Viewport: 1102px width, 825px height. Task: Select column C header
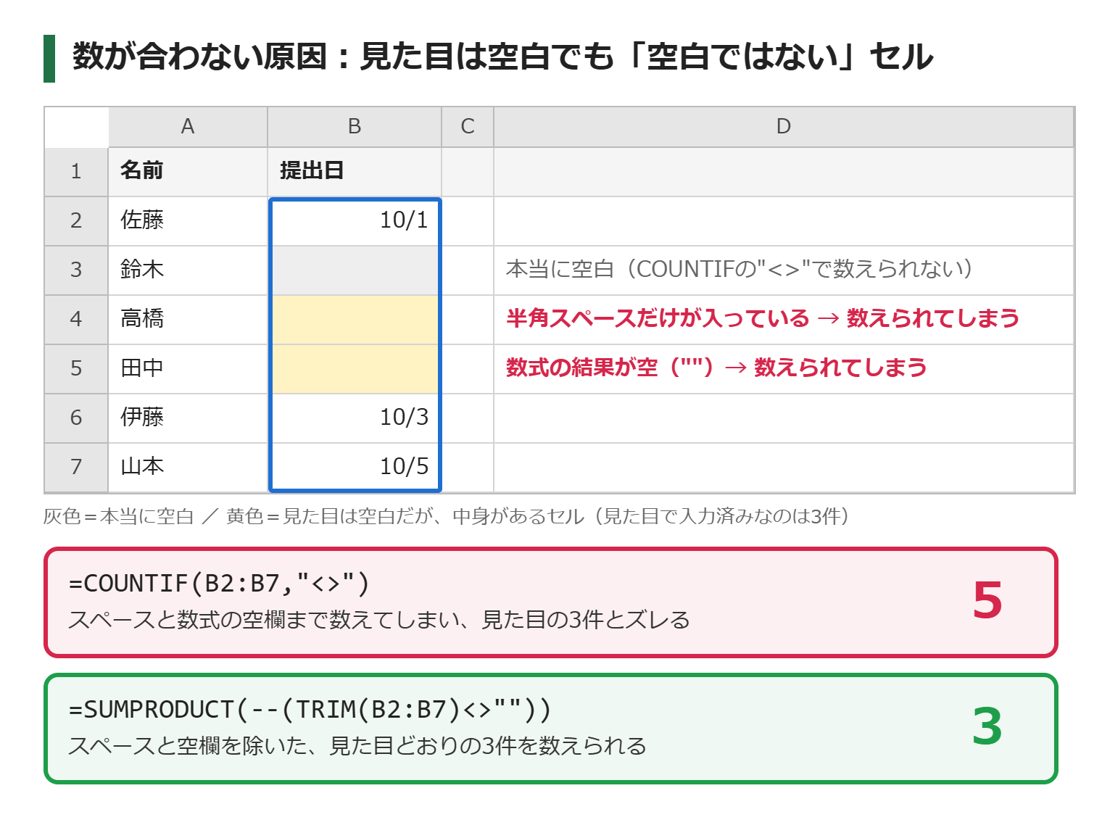(x=468, y=127)
